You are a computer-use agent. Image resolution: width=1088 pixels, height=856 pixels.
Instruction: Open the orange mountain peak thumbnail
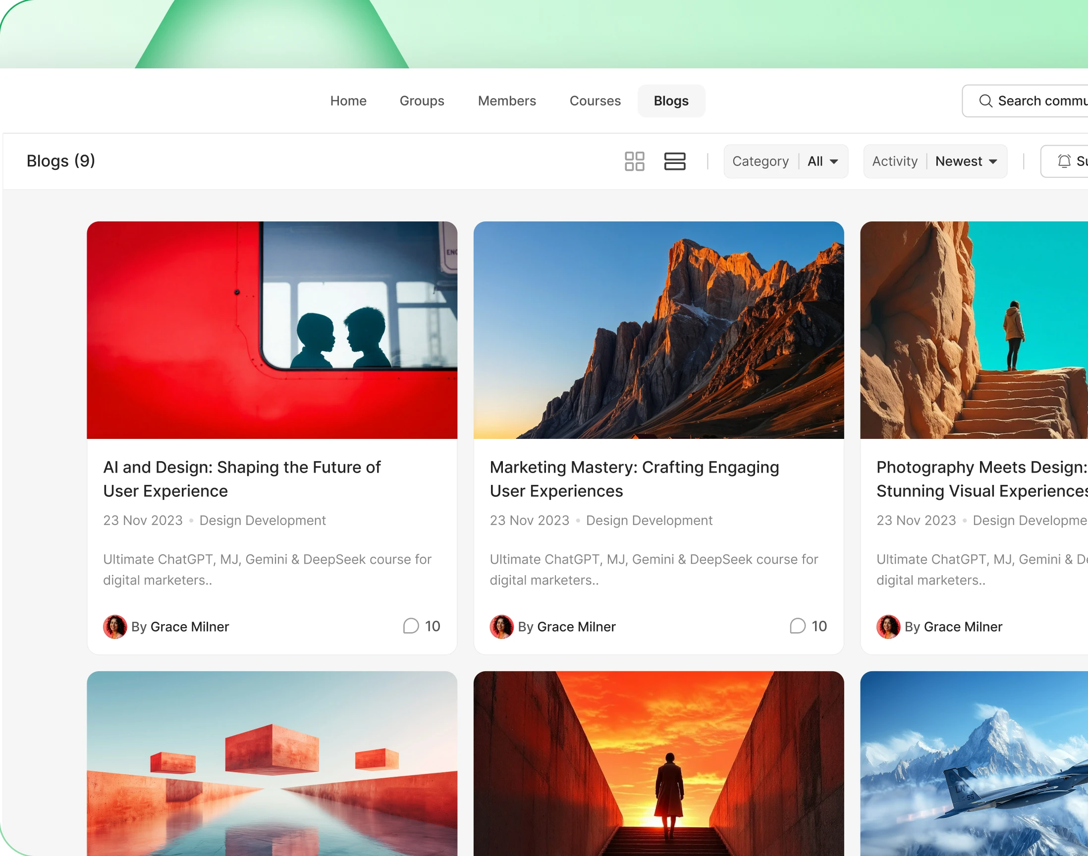point(659,330)
